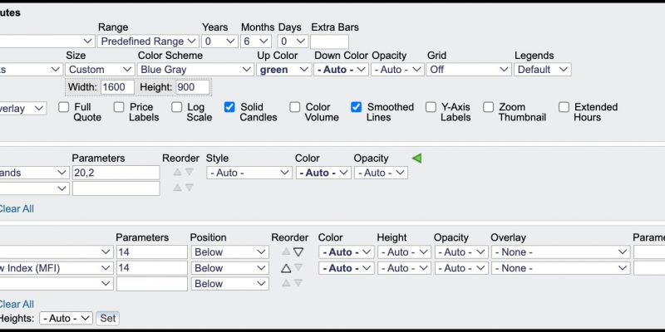The image size is (665, 332).
Task: Open the Color Scheme Blue Gray dropdown
Action: tap(195, 70)
